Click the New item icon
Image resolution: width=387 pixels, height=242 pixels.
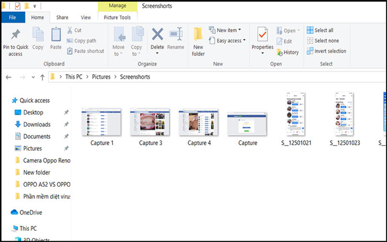pyautogui.click(x=212, y=30)
